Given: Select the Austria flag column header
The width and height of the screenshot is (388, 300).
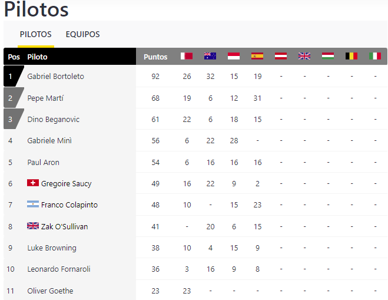Looking at the screenshot, I should click(x=281, y=56).
